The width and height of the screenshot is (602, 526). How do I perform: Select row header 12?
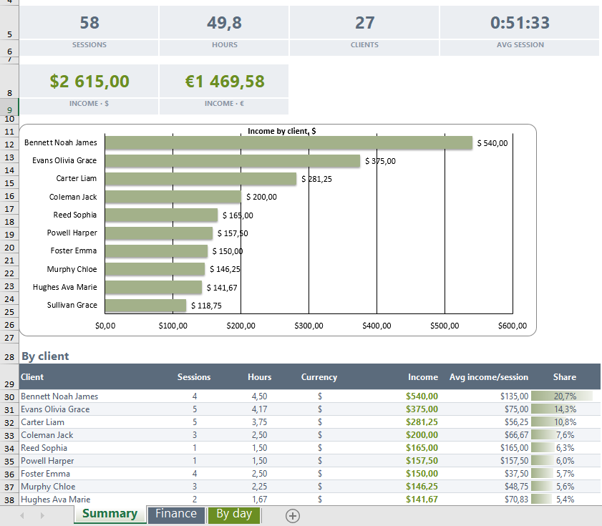9,145
